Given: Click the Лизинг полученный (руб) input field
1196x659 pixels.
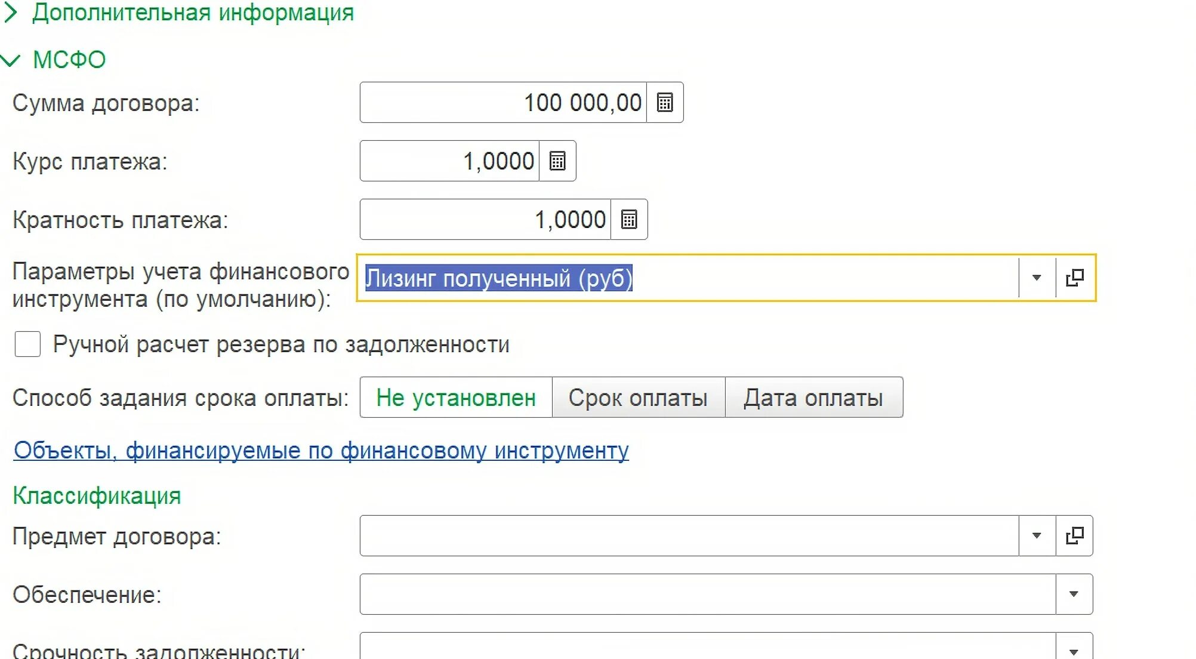Looking at the screenshot, I should (x=689, y=278).
